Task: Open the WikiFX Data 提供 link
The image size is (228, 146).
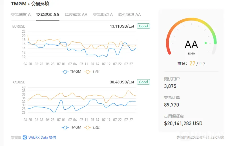Action: point(42,138)
